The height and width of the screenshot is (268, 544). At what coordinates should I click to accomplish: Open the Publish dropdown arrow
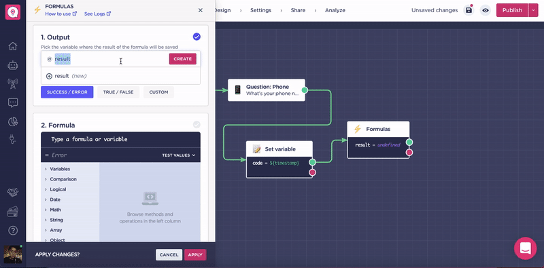[533, 10]
